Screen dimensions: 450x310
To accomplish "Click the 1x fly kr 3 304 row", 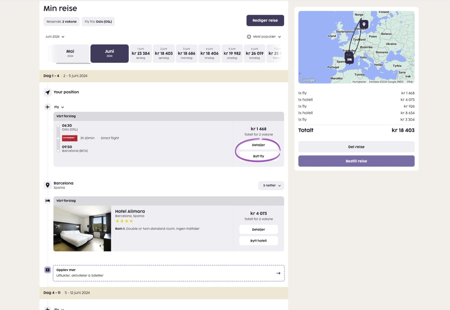I will tap(356, 120).
